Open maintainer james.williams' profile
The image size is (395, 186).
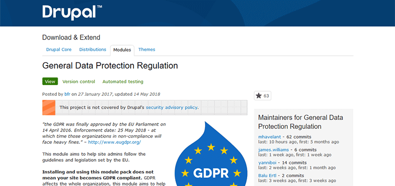274,150
